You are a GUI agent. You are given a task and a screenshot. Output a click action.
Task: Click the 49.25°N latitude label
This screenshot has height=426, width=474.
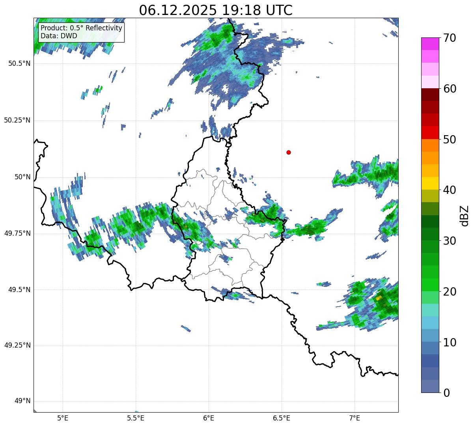(17, 345)
